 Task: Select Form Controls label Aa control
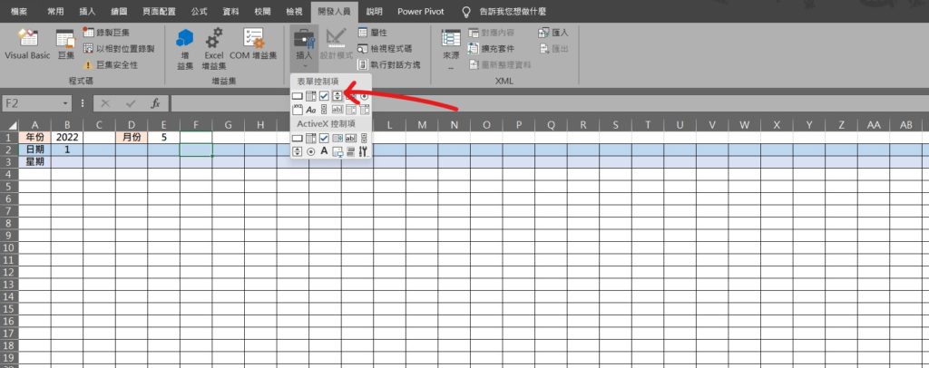click(311, 110)
